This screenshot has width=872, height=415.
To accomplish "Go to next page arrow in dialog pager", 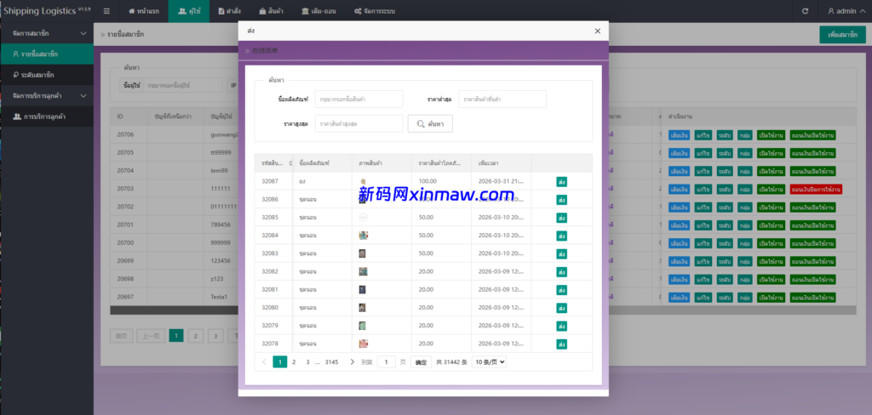I will [x=352, y=361].
